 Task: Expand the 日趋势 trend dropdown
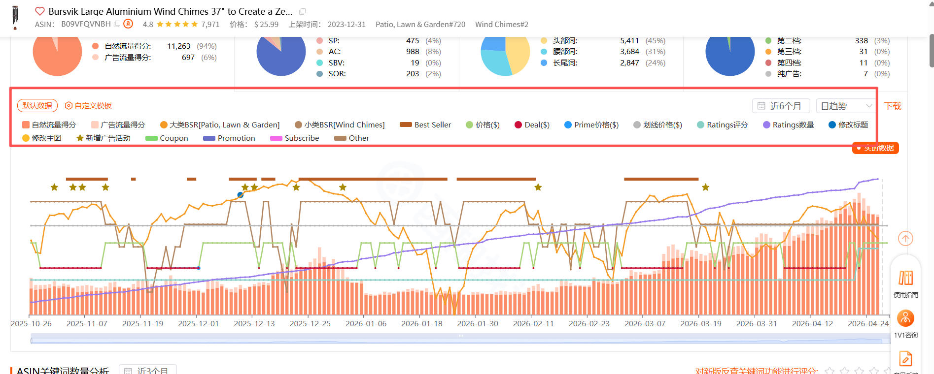[846, 106]
